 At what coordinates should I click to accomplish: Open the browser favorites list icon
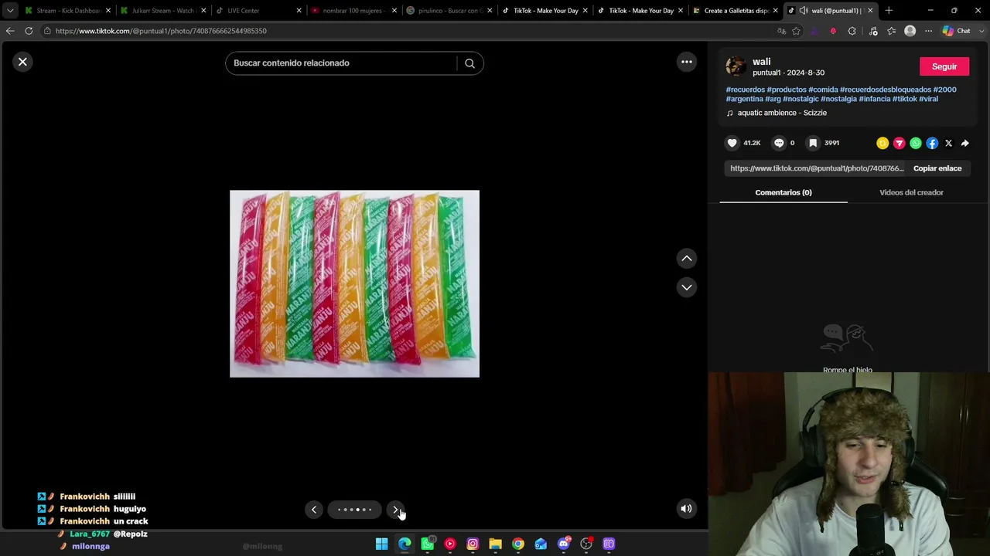tap(892, 31)
